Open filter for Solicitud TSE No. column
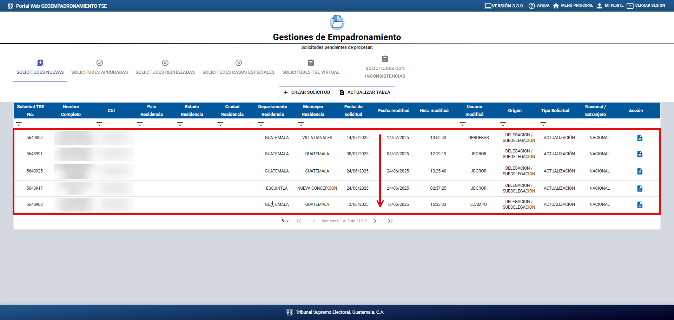The width and height of the screenshot is (674, 320). [x=19, y=124]
